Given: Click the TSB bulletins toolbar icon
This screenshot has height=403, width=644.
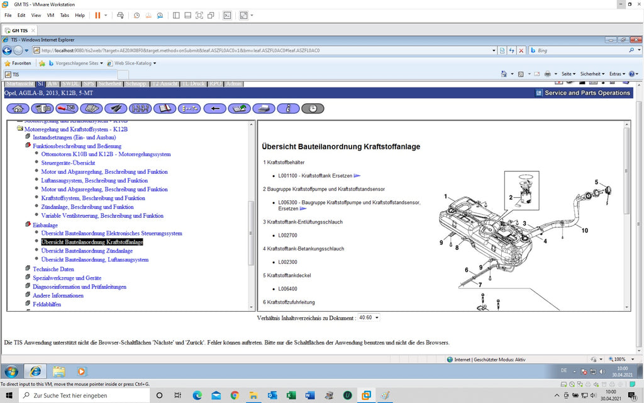Looking at the screenshot, I should point(67,108).
